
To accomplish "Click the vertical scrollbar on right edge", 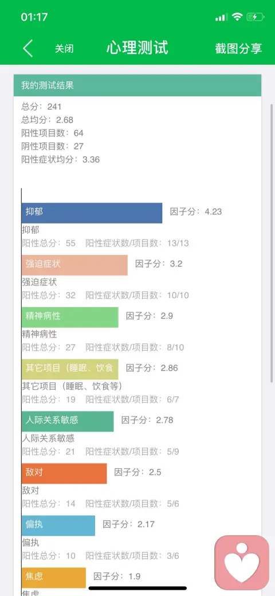I will [x=272, y=243].
